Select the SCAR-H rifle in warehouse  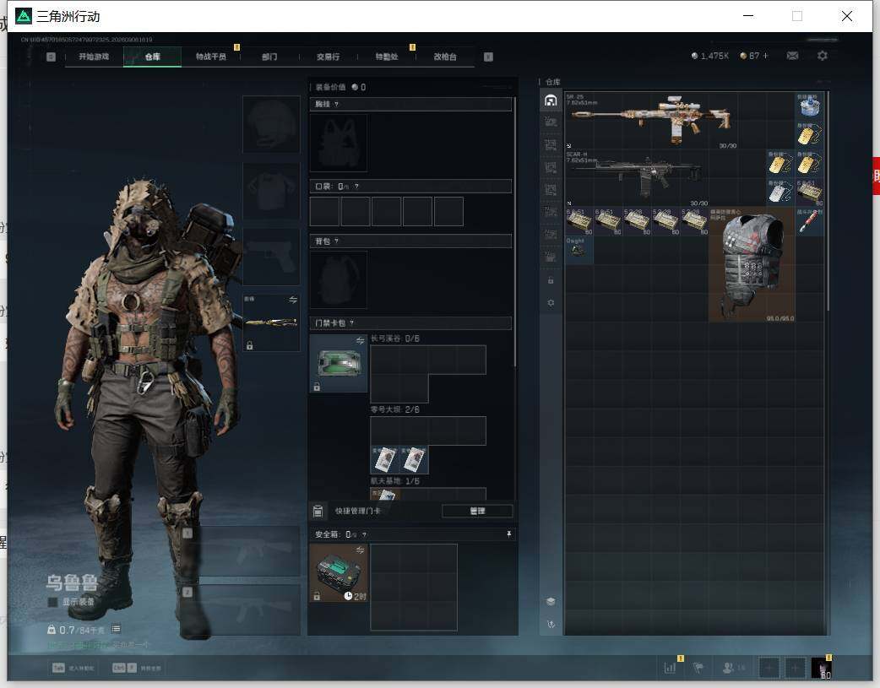(x=637, y=178)
